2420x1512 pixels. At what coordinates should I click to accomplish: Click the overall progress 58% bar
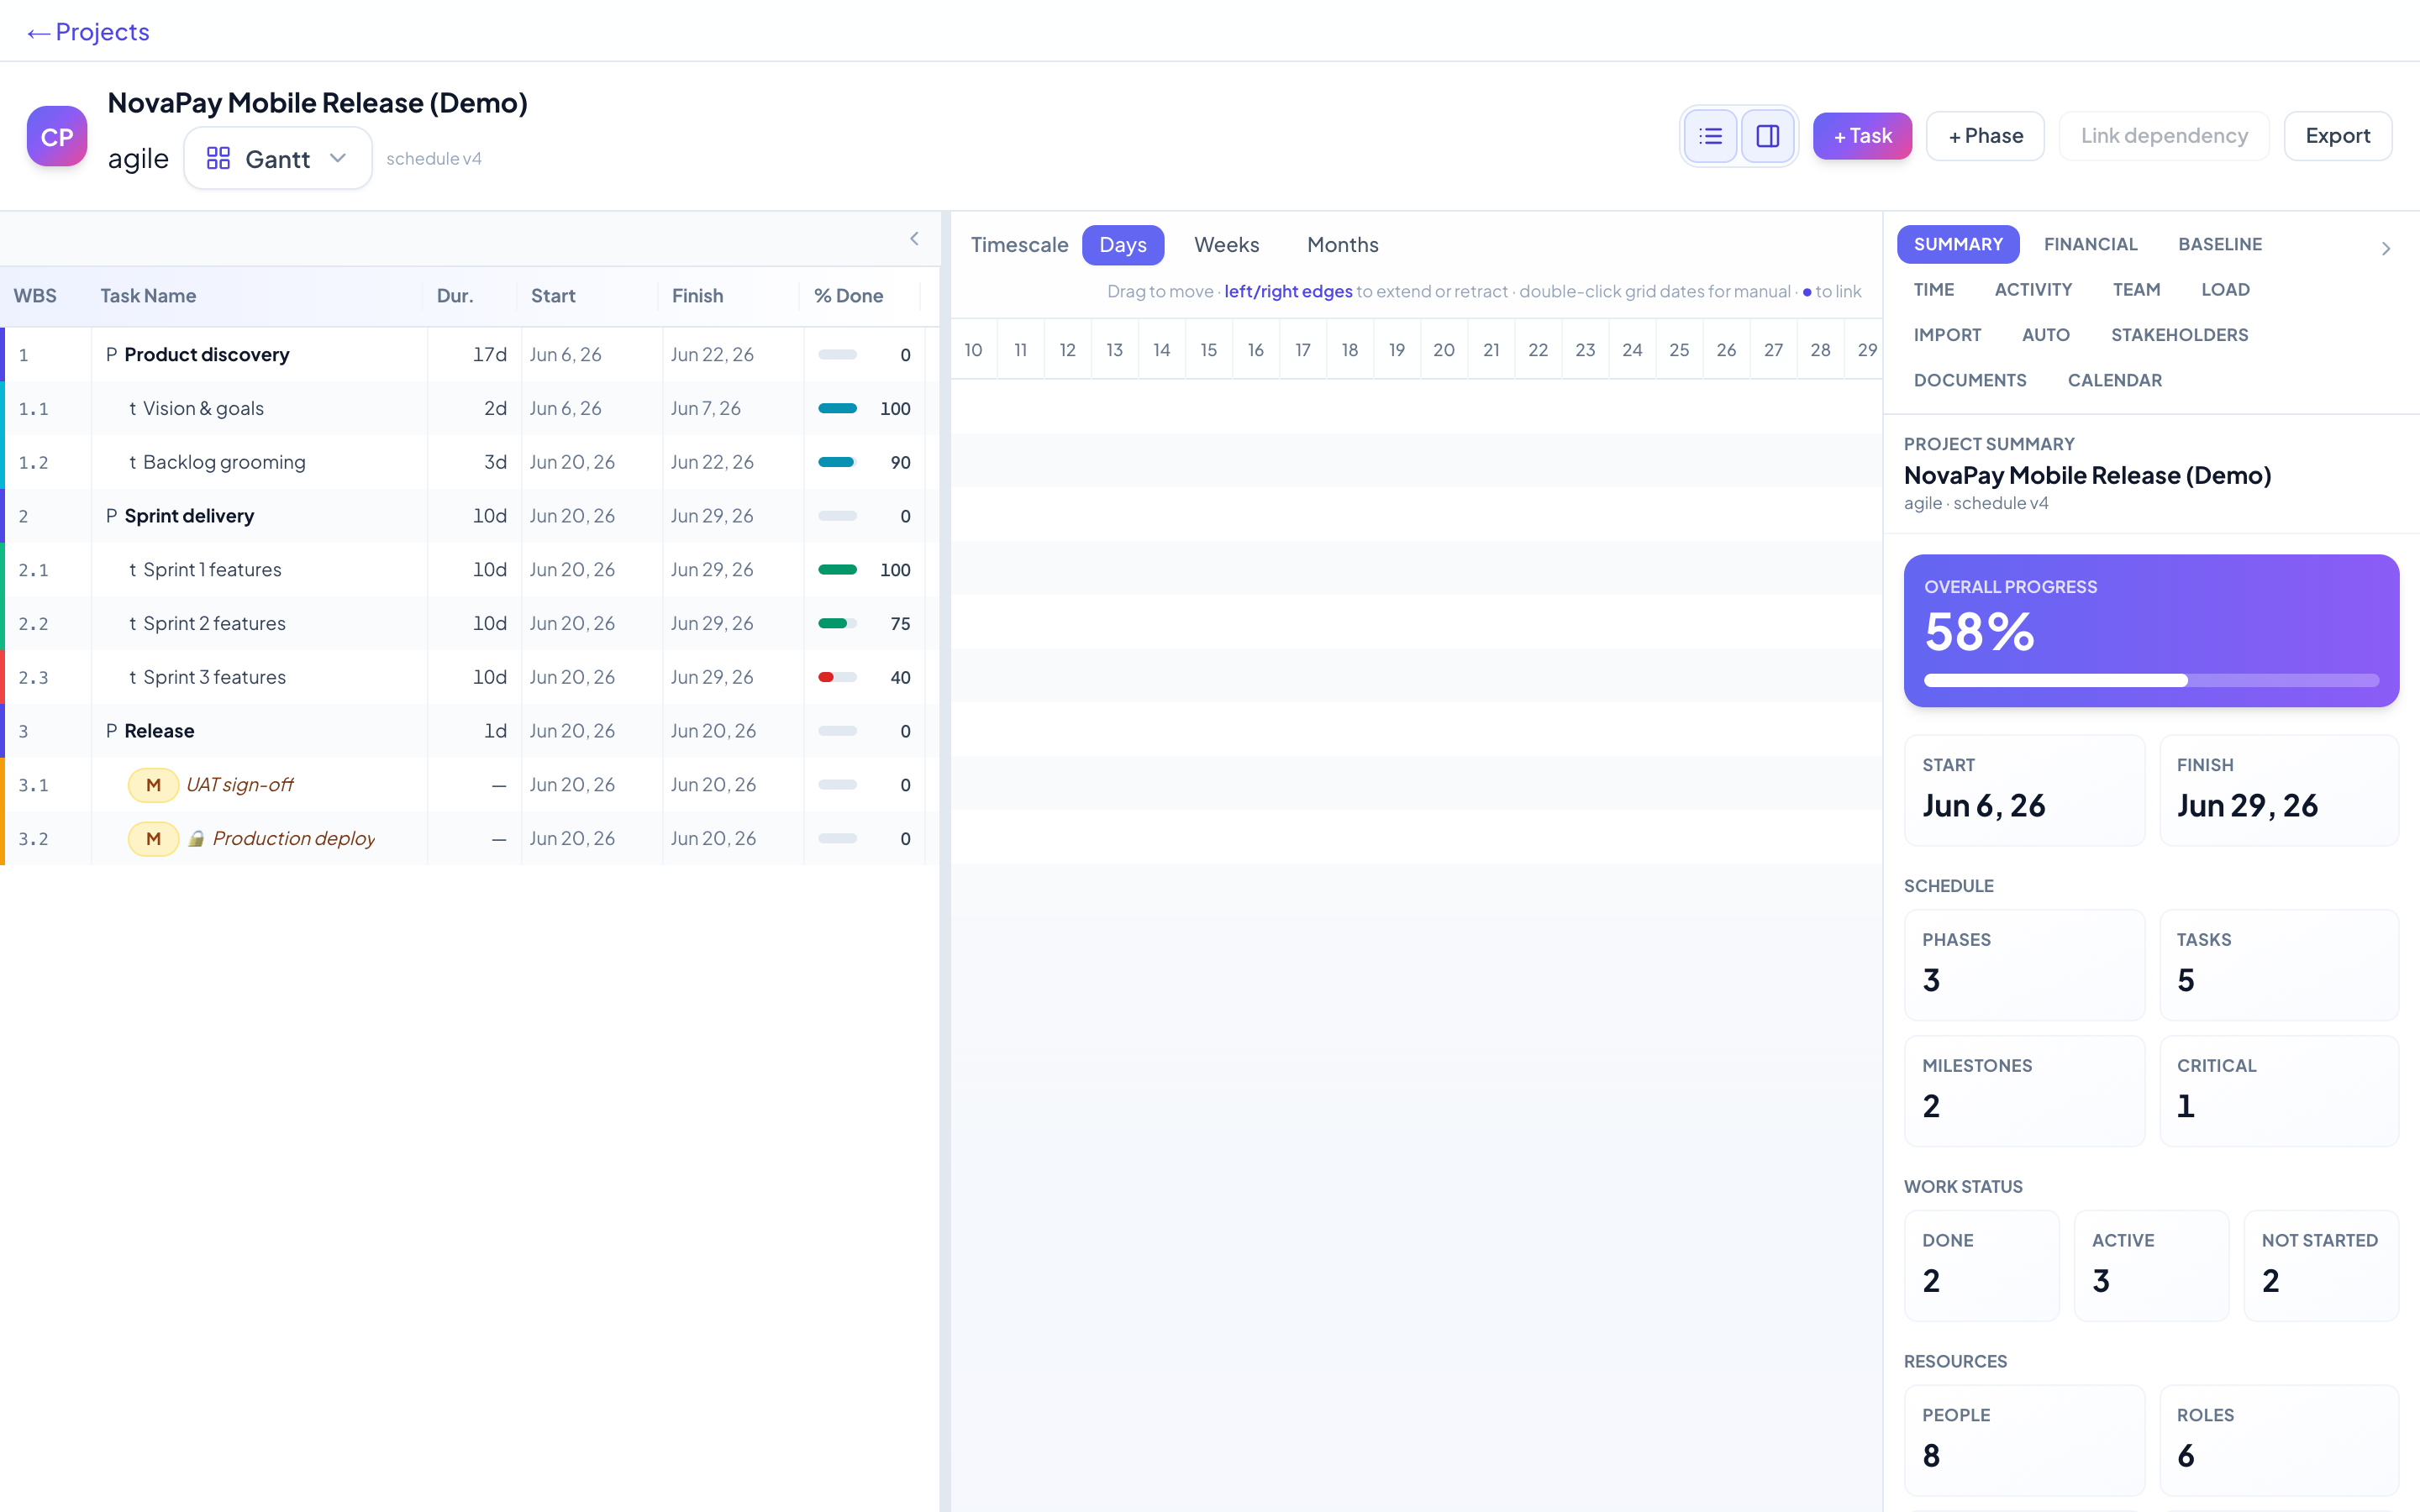click(x=2151, y=681)
